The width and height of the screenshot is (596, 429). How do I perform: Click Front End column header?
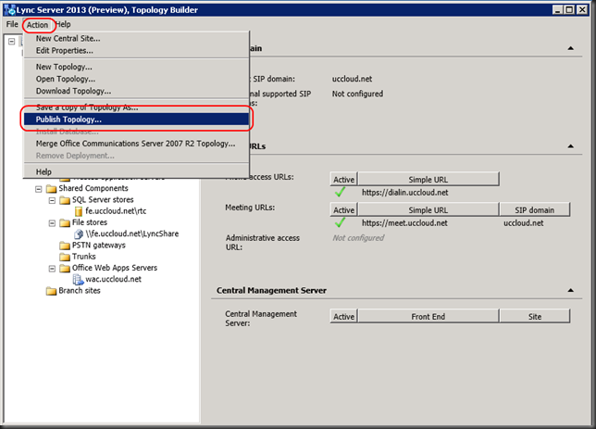pos(428,316)
